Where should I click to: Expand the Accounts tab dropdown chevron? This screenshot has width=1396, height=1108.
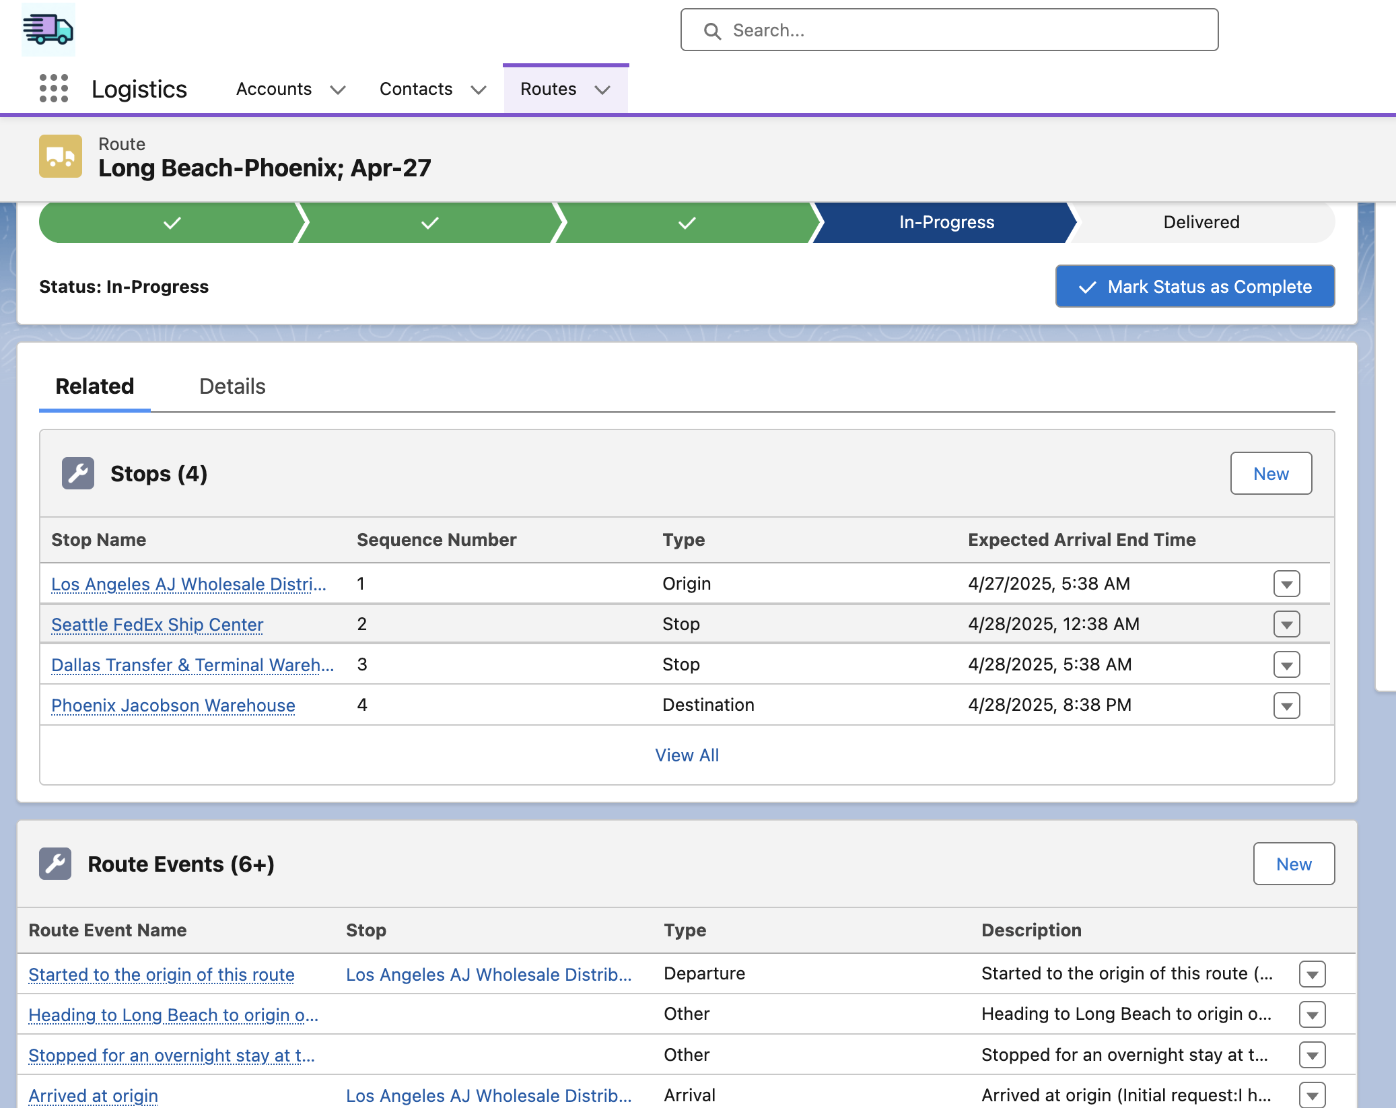point(338,90)
